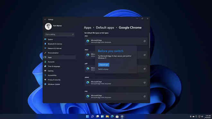Open Privacy & security in the sidebar
This screenshot has width=212, height=119.
click(x=59, y=80)
